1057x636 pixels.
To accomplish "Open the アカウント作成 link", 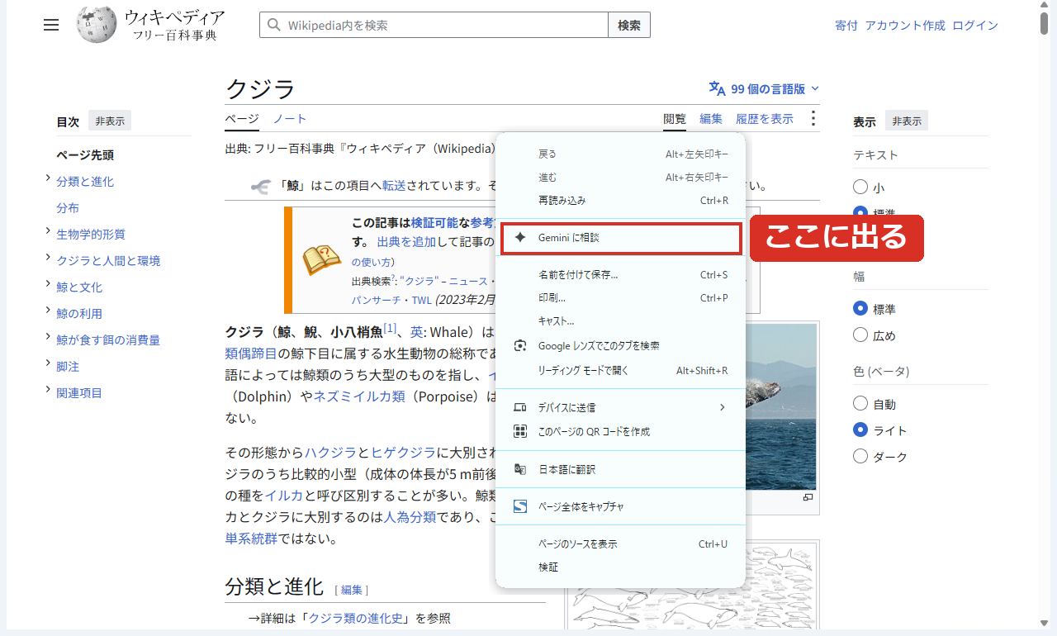I will pyautogui.click(x=905, y=25).
